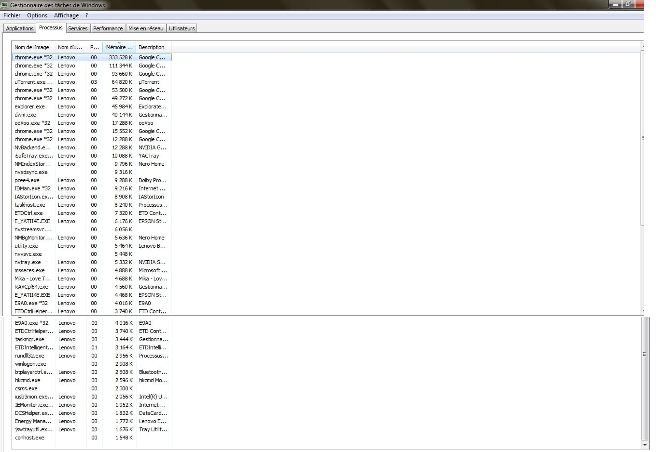The height and width of the screenshot is (452, 656).
Task: Select the csrss.exe process
Action: [x=92, y=388]
